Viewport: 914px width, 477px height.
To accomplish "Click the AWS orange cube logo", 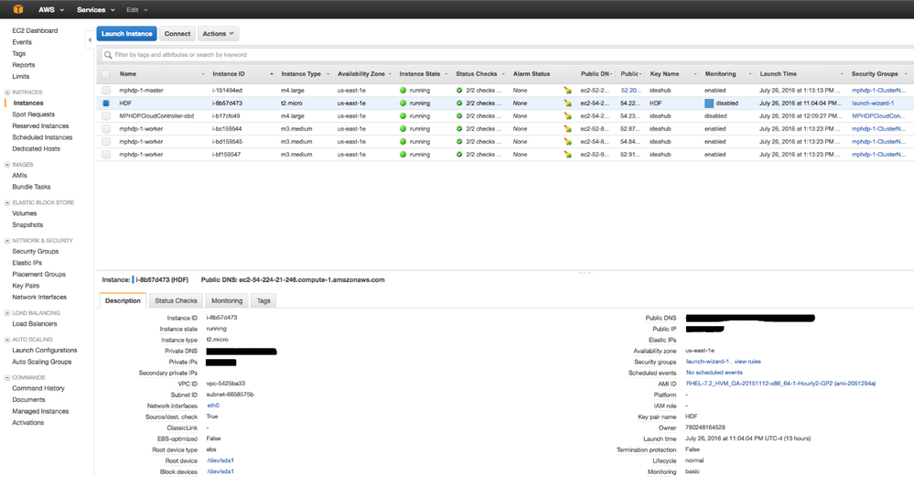I will 17,9.
